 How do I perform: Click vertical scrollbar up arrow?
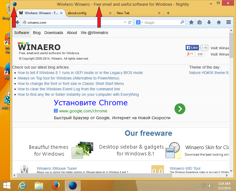click(x=231, y=30)
